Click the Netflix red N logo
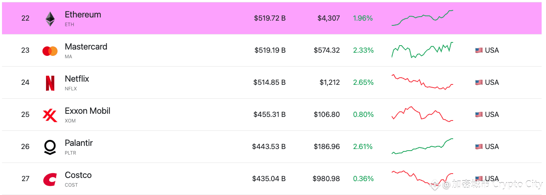 (50, 83)
